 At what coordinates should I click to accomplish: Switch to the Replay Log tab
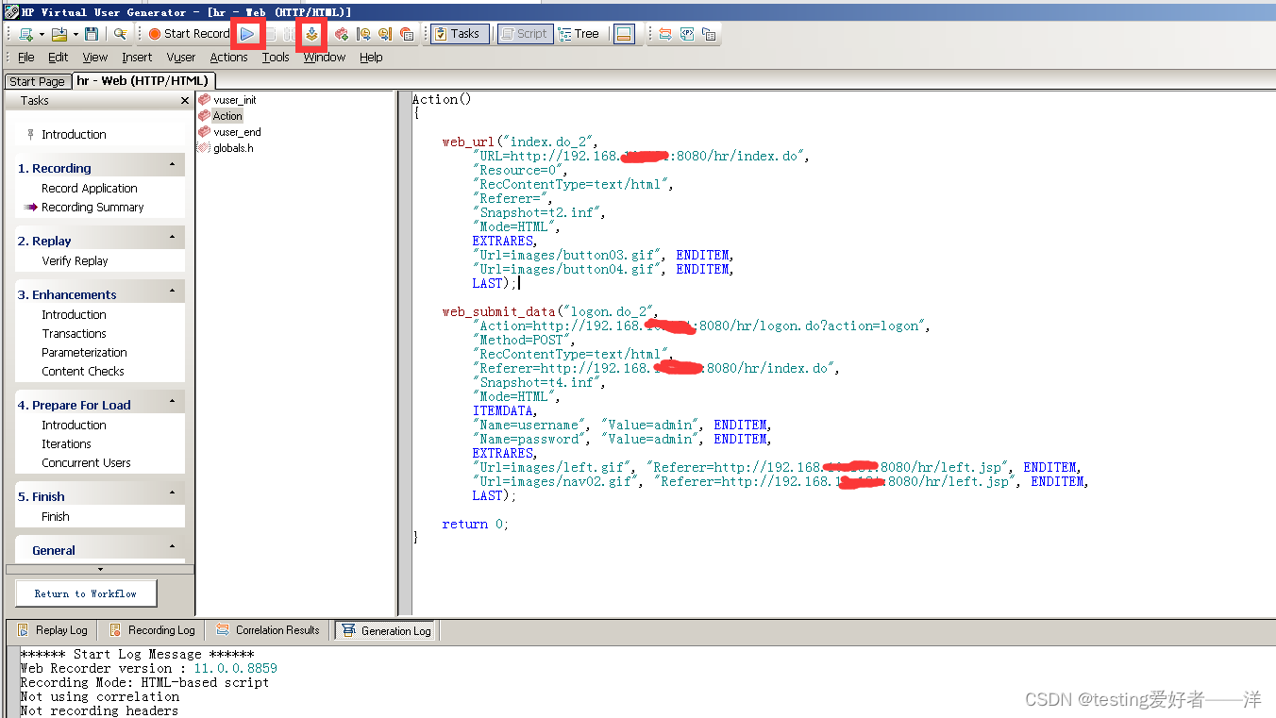[53, 630]
